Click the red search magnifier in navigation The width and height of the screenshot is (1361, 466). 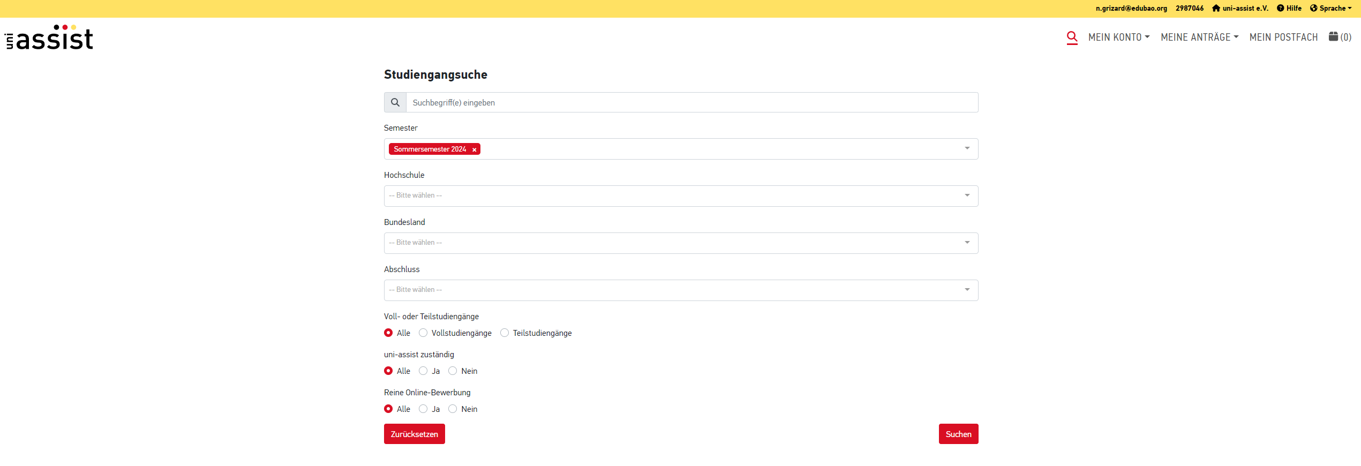click(x=1072, y=37)
